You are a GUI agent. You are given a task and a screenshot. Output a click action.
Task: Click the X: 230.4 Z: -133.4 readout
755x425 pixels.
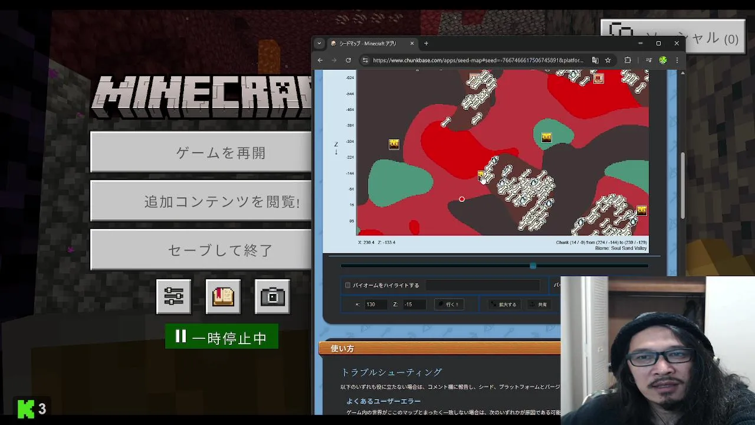click(376, 243)
